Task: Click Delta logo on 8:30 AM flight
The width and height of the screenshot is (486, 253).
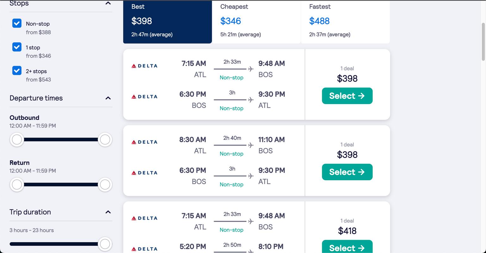Action: click(x=144, y=142)
